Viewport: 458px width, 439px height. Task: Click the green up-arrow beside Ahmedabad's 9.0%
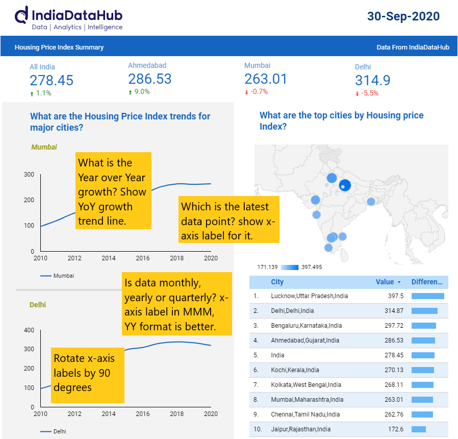coord(130,92)
